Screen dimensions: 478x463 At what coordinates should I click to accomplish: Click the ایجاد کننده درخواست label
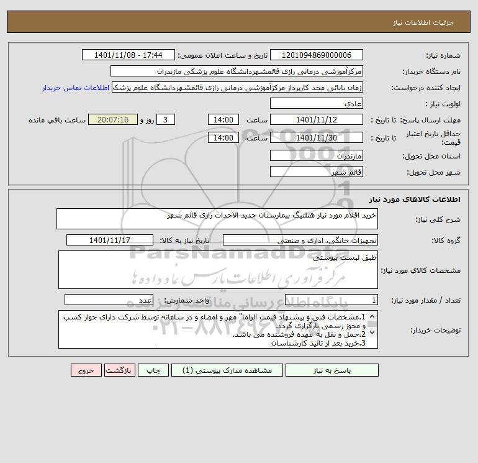426,88
